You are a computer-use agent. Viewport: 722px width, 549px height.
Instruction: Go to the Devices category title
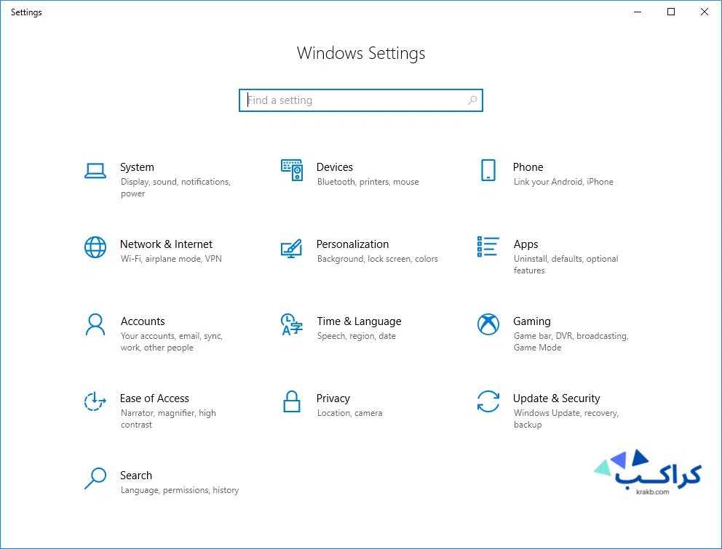coord(335,167)
